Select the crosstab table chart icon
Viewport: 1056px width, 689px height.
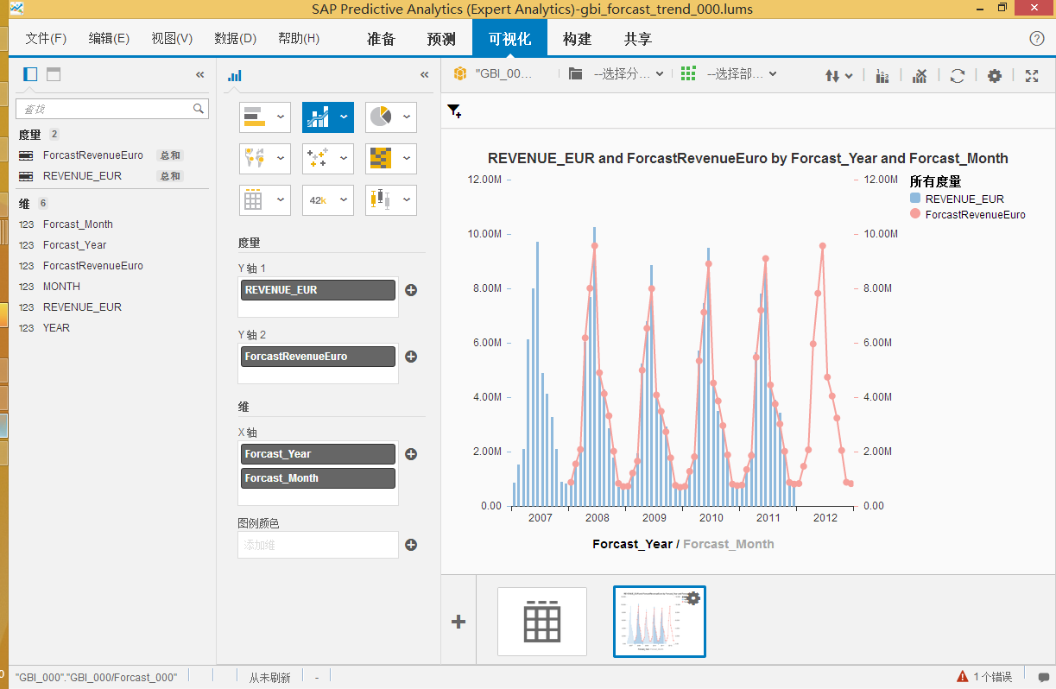[x=254, y=199]
